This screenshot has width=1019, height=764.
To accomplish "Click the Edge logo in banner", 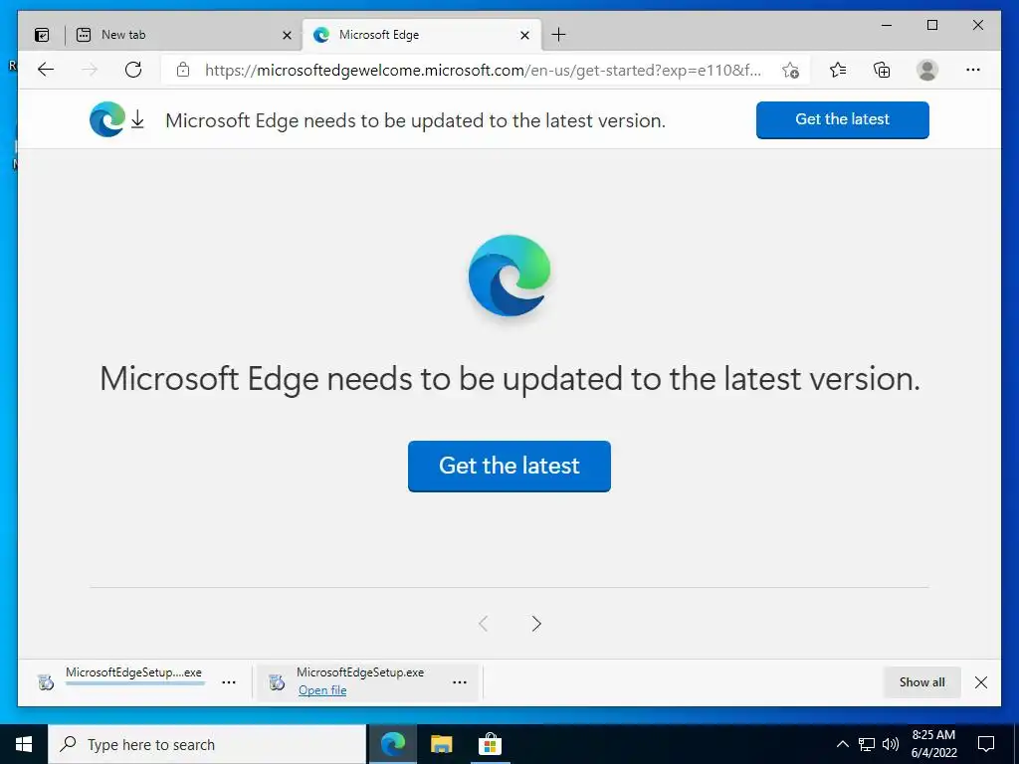I will pyautogui.click(x=107, y=119).
